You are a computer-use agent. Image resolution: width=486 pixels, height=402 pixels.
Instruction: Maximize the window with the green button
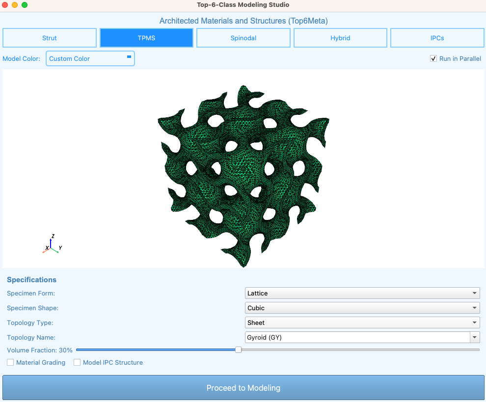coord(25,5)
